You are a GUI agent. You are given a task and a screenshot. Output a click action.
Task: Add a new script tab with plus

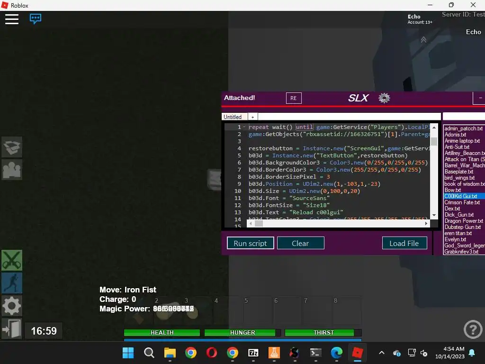[253, 117]
